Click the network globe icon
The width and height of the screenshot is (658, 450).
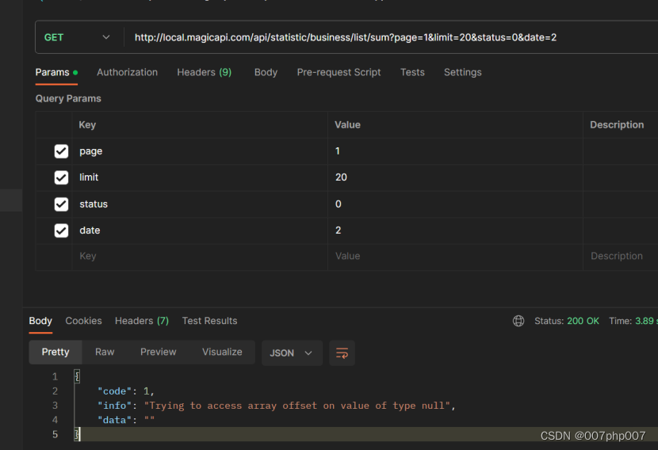pyautogui.click(x=518, y=321)
